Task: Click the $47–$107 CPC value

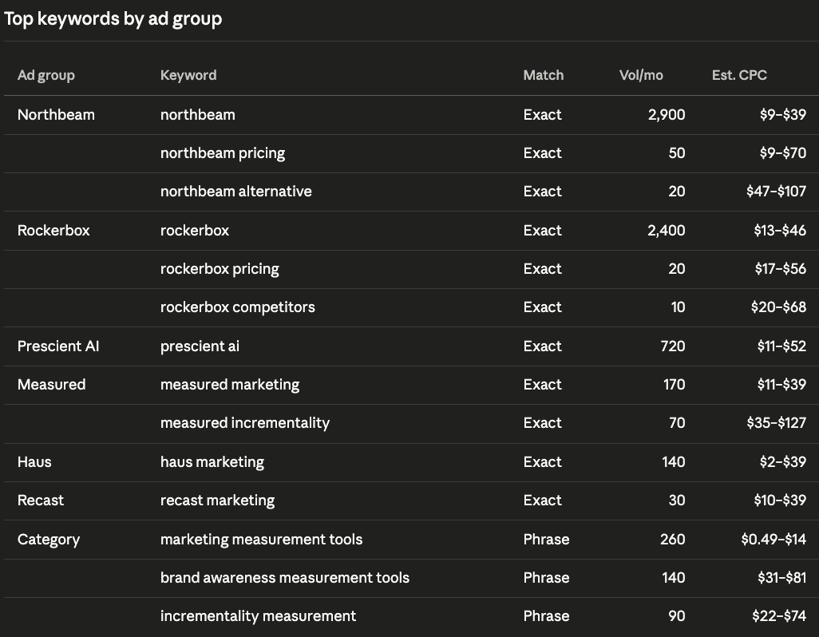Action: pos(776,192)
